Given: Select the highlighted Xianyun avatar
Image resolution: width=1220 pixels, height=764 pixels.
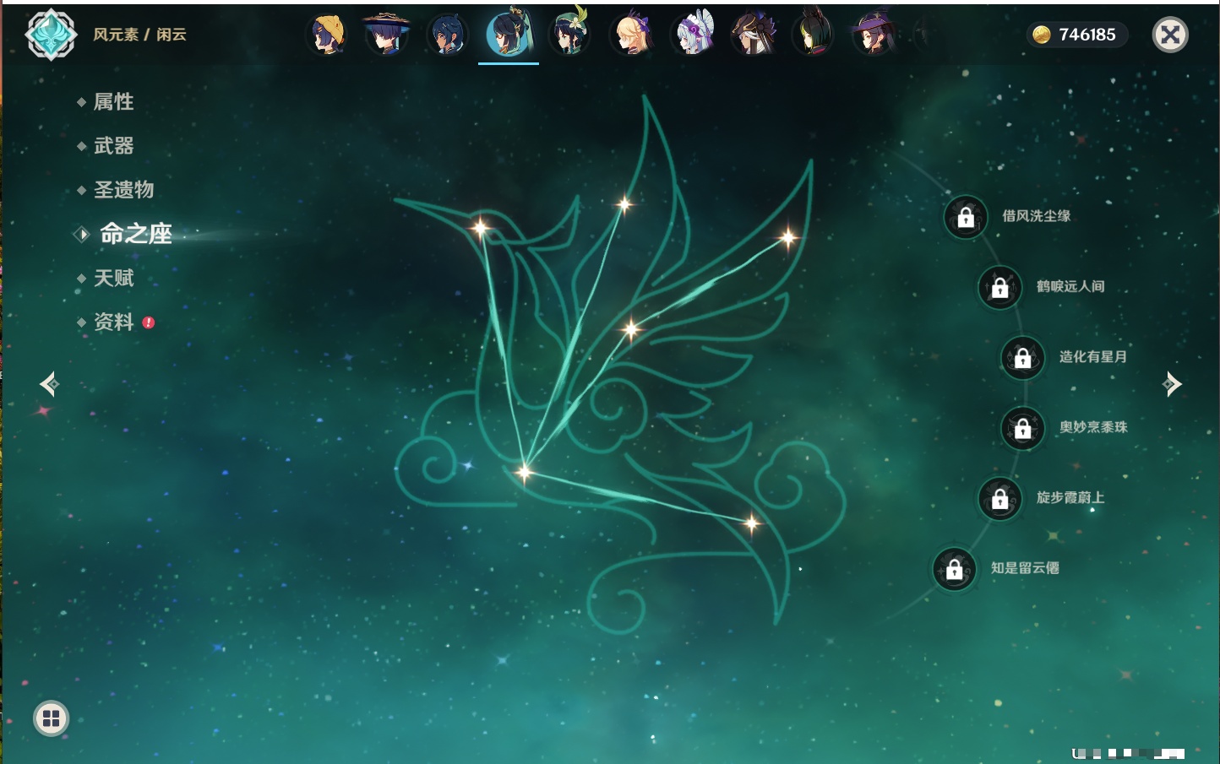Looking at the screenshot, I should coord(509,34).
